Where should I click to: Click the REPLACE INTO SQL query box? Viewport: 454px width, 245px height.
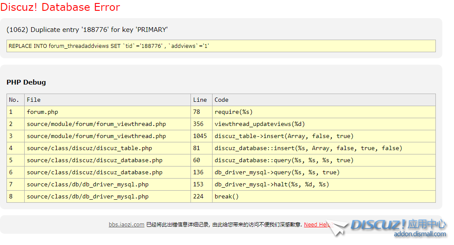point(221,46)
